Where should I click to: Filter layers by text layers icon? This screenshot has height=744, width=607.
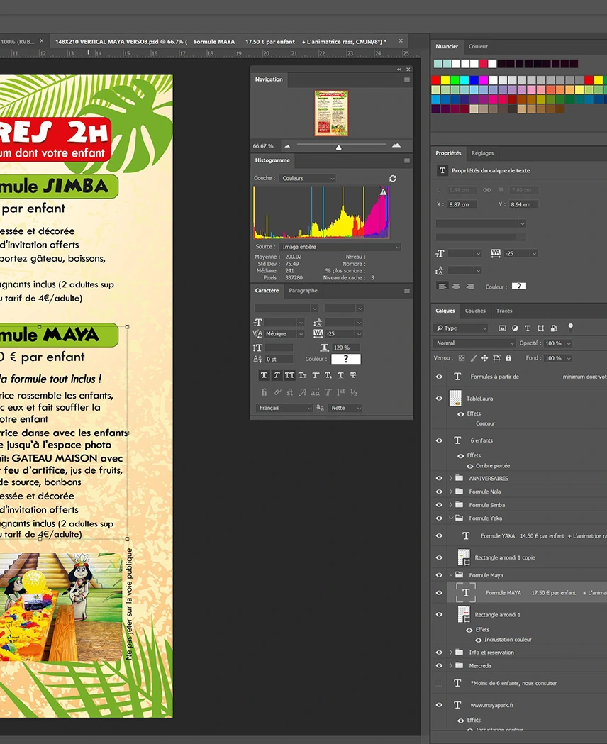[x=528, y=328]
